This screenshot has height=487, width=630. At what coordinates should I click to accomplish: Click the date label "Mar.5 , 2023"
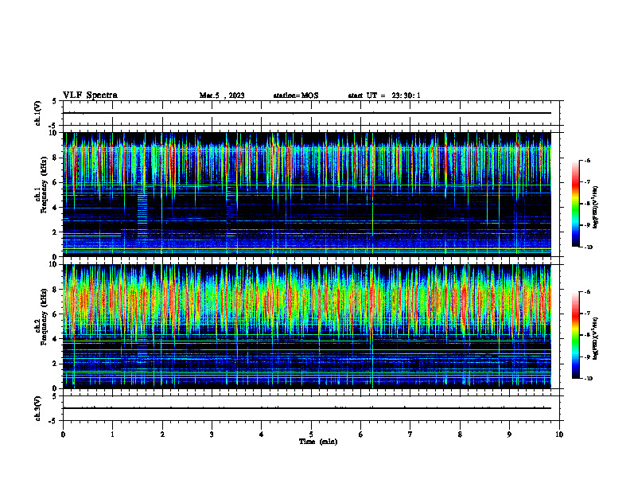(222, 95)
